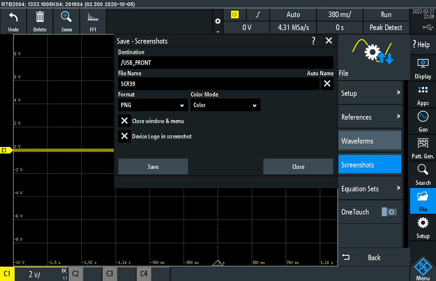Click the Delete trash icon
The width and height of the screenshot is (436, 281).
(x=40, y=21)
